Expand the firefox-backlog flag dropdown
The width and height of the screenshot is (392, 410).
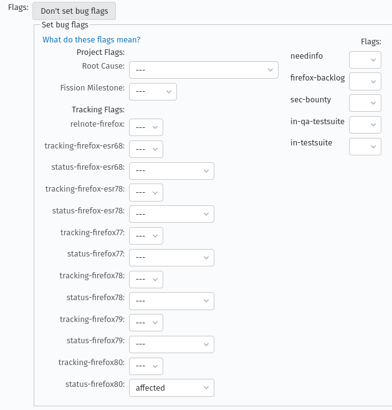pos(365,81)
